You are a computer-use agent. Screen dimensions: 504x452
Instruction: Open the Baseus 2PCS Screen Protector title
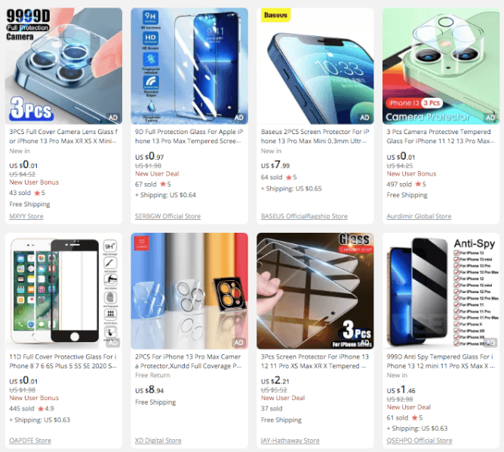[315, 136]
